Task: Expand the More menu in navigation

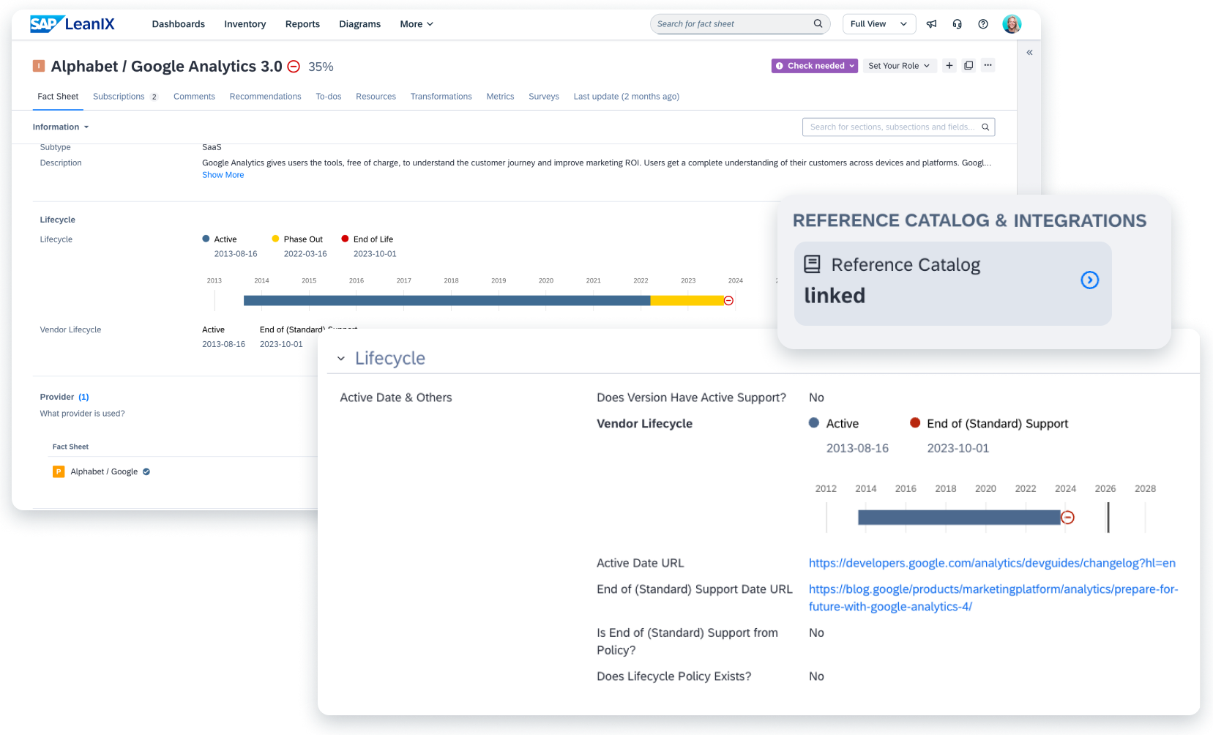Action: tap(415, 23)
